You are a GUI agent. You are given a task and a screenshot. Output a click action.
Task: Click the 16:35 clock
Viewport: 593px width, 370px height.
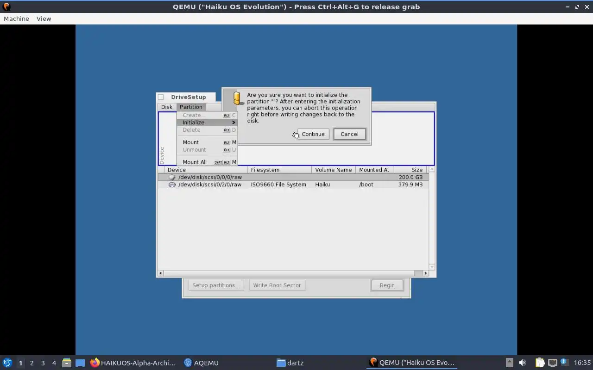(582, 363)
